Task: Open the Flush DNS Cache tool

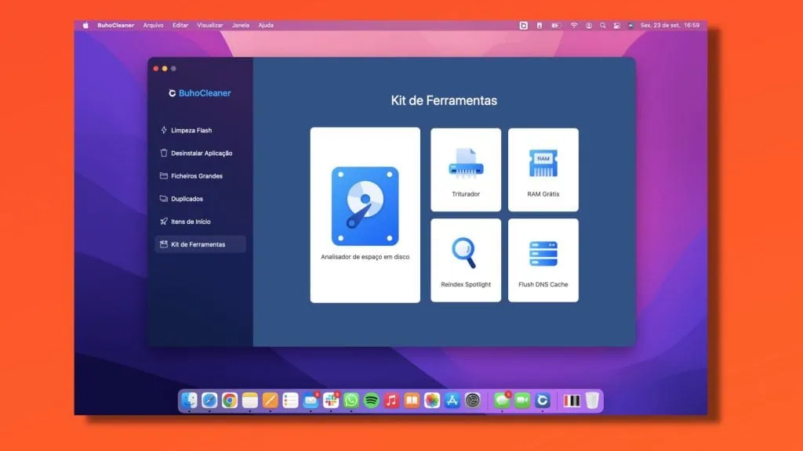Action: tap(543, 259)
